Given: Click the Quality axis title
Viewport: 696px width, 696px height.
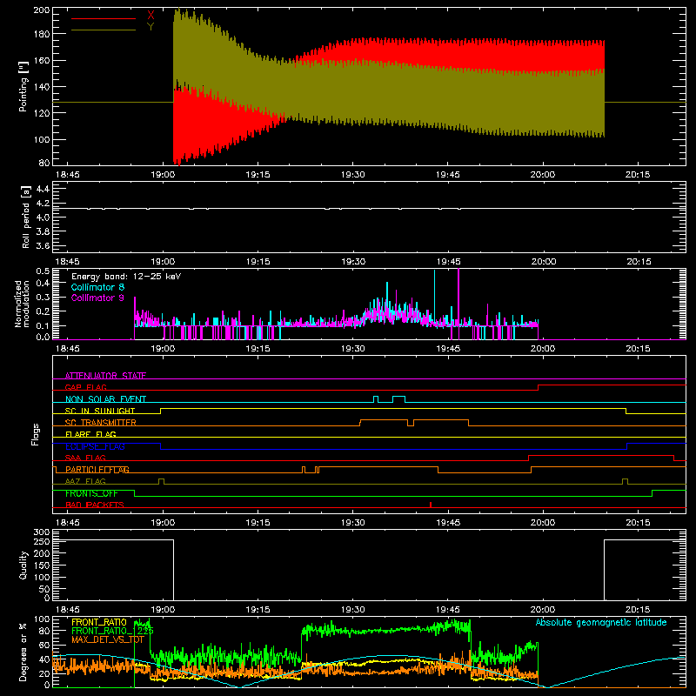Looking at the screenshot, I should point(23,565).
